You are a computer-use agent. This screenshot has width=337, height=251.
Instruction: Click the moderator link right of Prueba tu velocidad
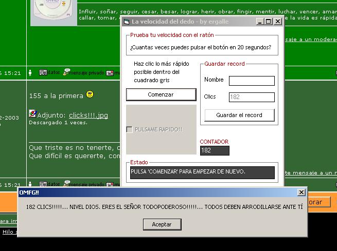(311, 40)
